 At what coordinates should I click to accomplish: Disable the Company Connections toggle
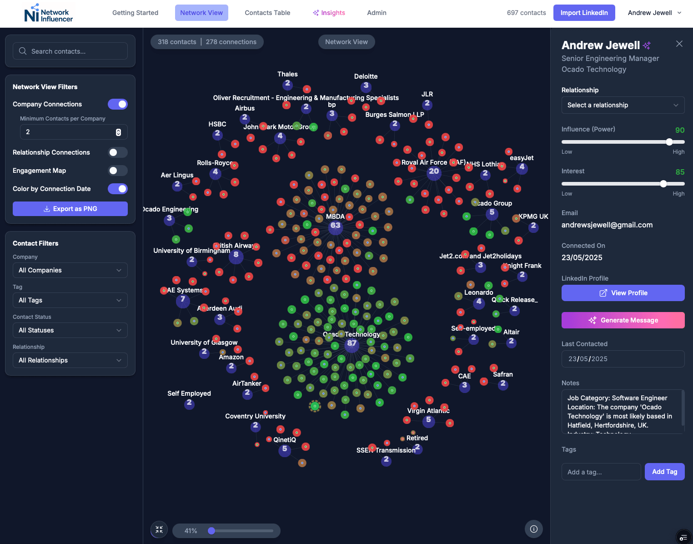coord(118,104)
